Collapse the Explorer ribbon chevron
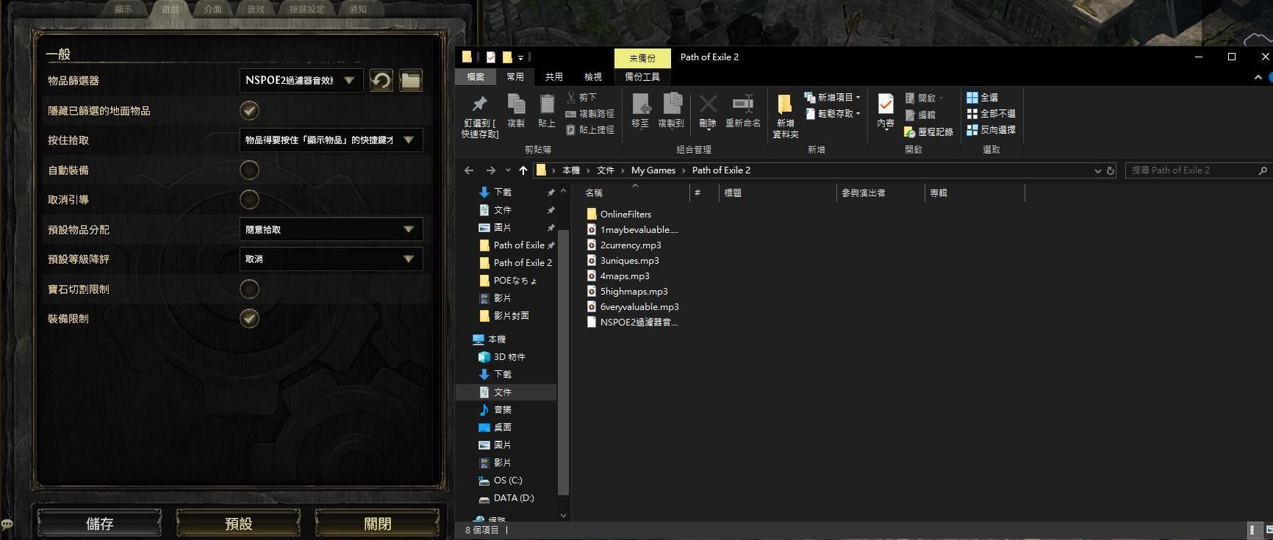1273x540 pixels. (1258, 76)
